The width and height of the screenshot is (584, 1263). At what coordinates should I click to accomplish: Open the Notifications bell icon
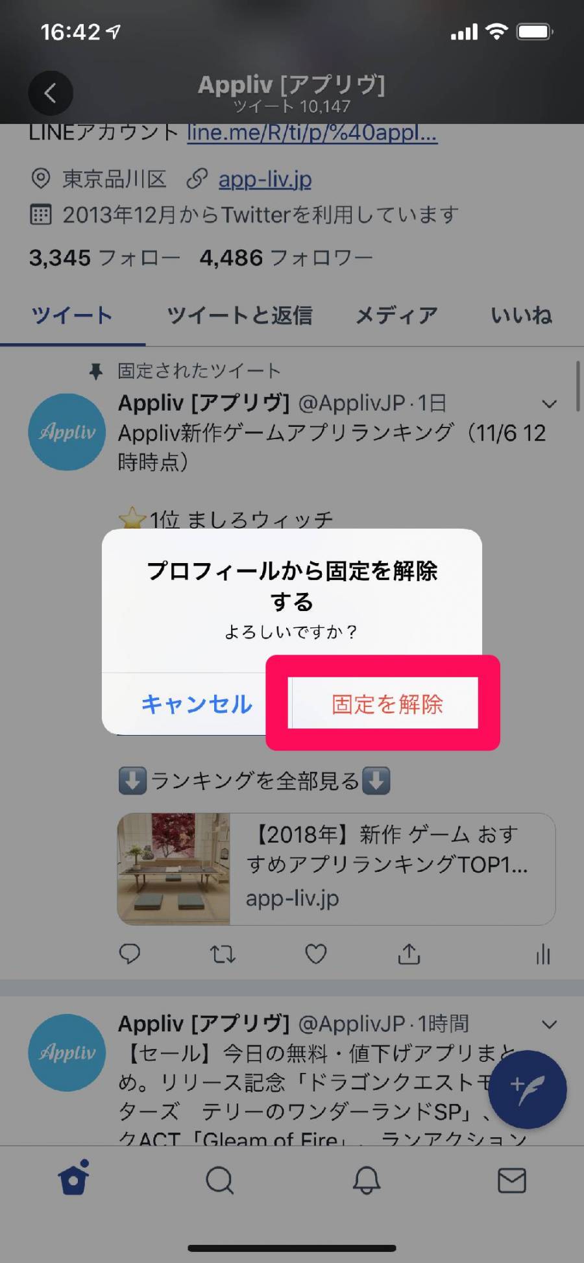[x=366, y=1181]
